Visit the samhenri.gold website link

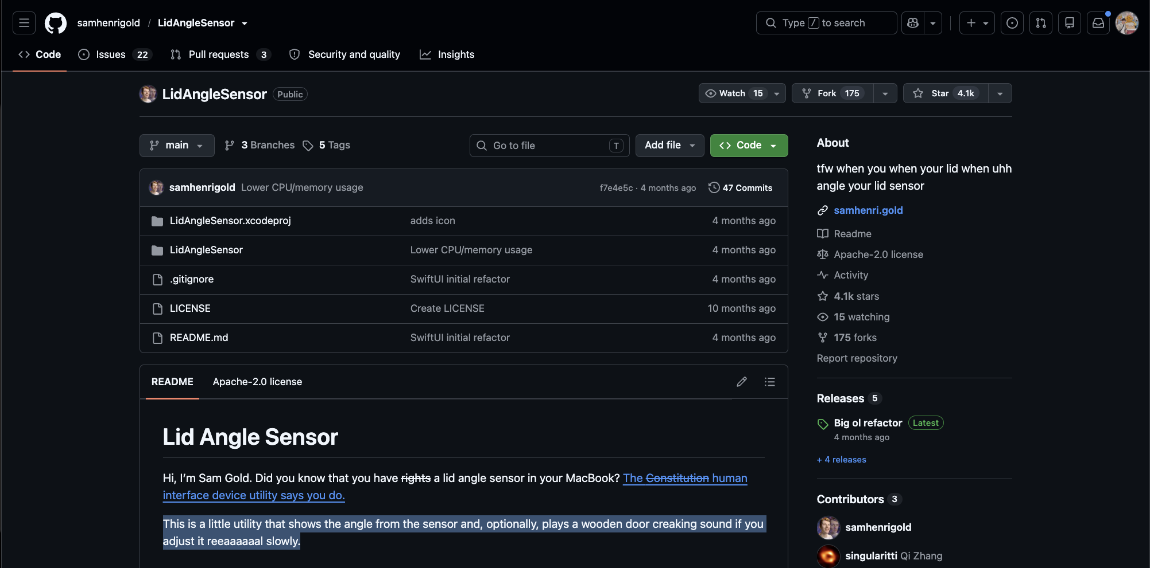[x=868, y=210]
